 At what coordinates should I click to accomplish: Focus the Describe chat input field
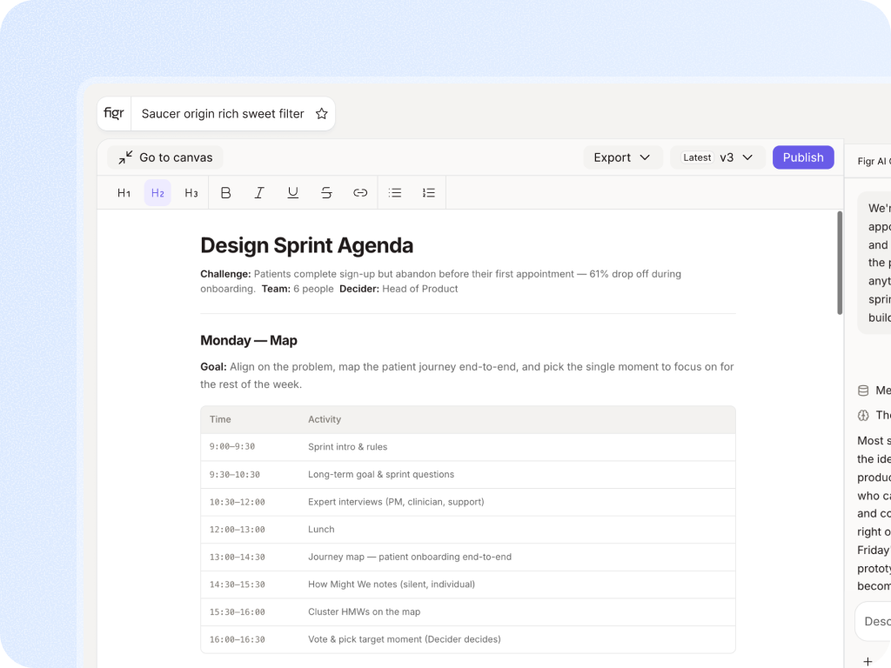point(874,621)
